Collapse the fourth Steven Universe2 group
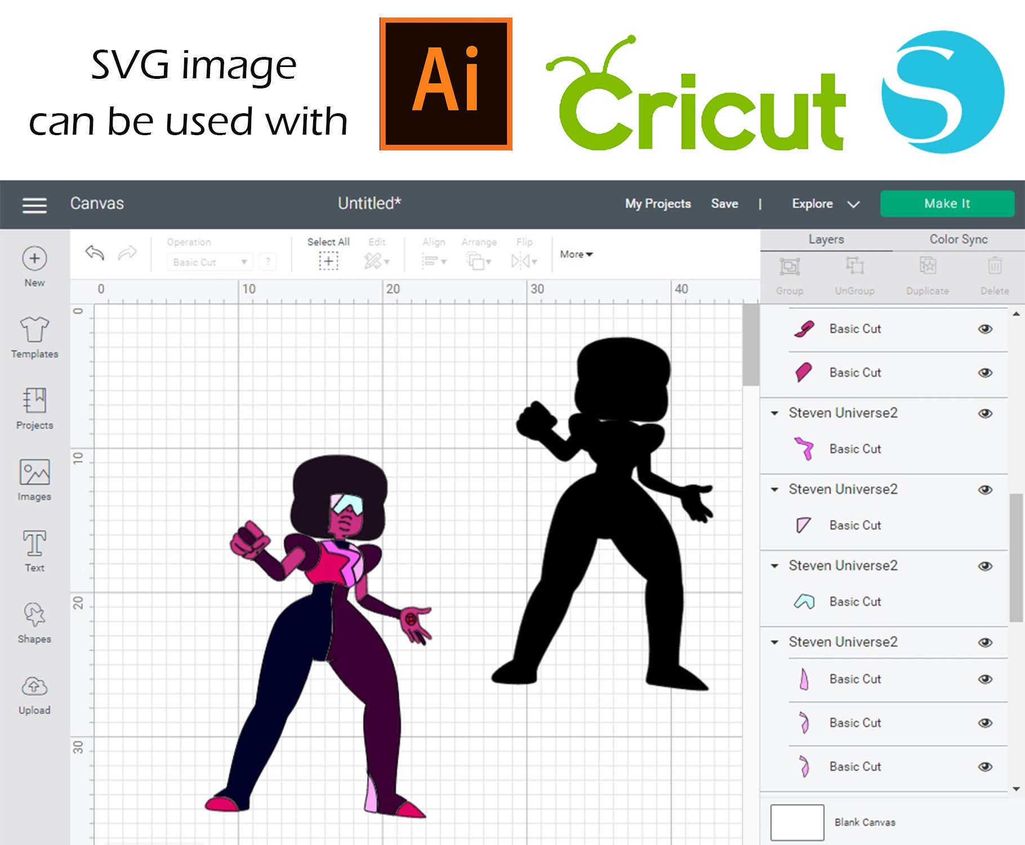This screenshot has width=1025, height=845. pos(775,642)
